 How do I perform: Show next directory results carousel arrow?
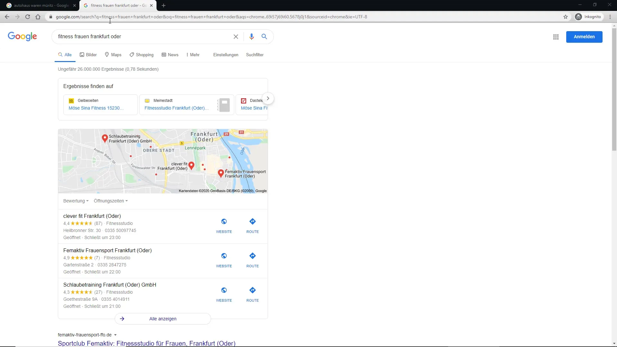(268, 98)
